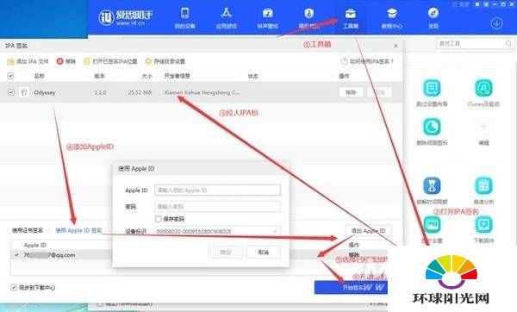This screenshot has width=517, height=312.
Task: Open the iTunes and drivers tool
Action: click(x=483, y=88)
